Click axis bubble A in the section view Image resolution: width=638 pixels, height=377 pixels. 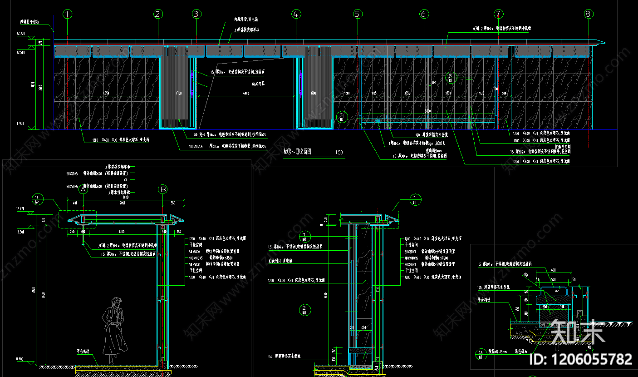83,189
